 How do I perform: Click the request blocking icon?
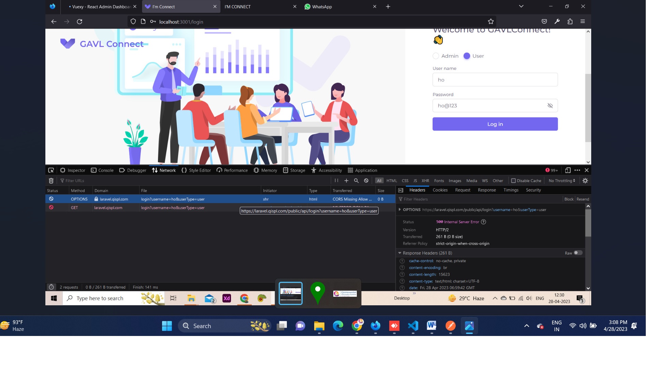click(366, 181)
